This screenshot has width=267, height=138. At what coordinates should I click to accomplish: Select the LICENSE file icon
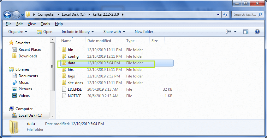(64, 89)
